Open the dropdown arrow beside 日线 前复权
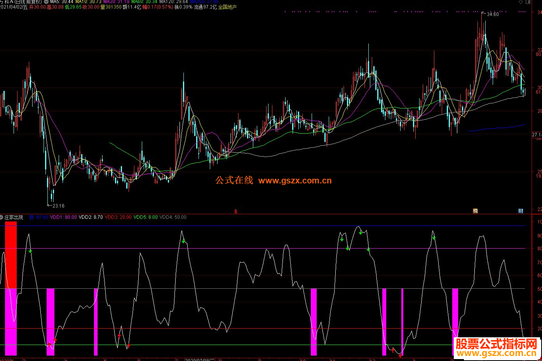The image size is (542, 361). [46, 2]
